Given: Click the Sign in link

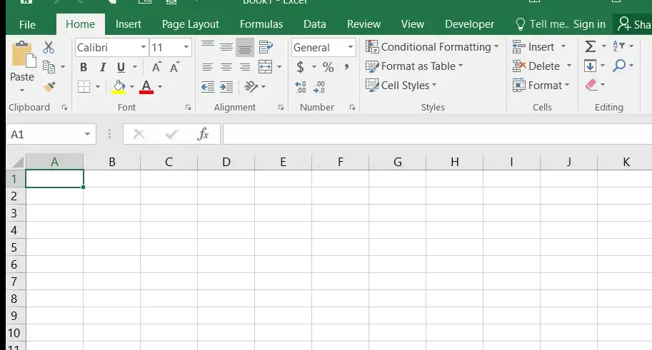Looking at the screenshot, I should tap(589, 24).
